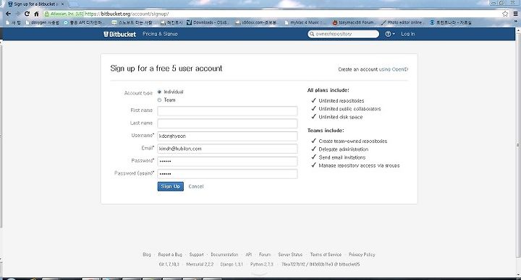The width and height of the screenshot is (521, 280).
Task: Click Log in in the navbar
Action: coord(407,34)
